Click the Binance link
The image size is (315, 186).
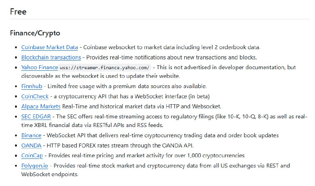tap(31, 135)
